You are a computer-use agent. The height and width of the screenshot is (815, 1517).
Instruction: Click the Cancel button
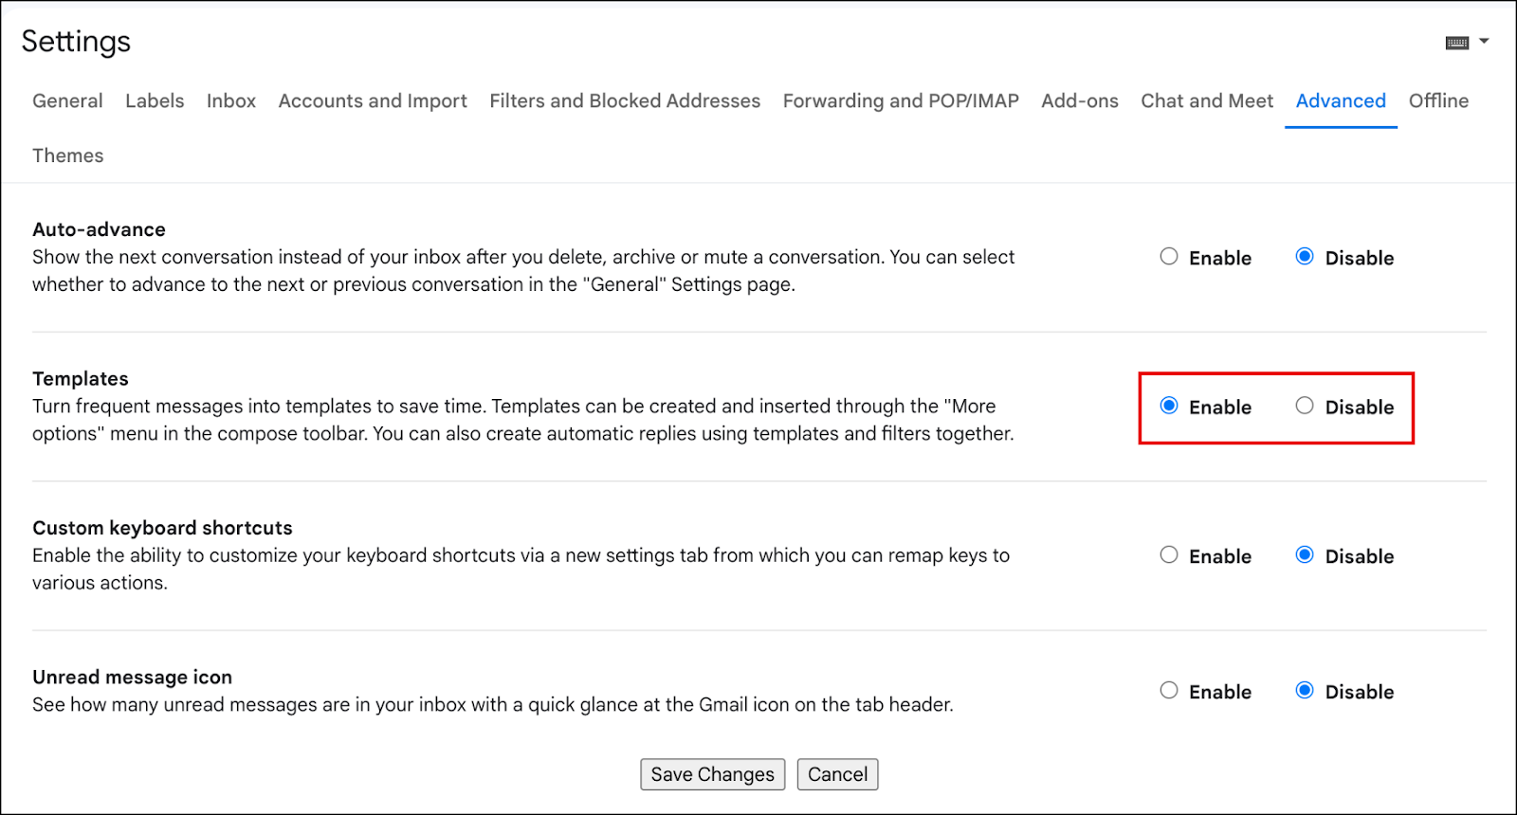click(838, 774)
